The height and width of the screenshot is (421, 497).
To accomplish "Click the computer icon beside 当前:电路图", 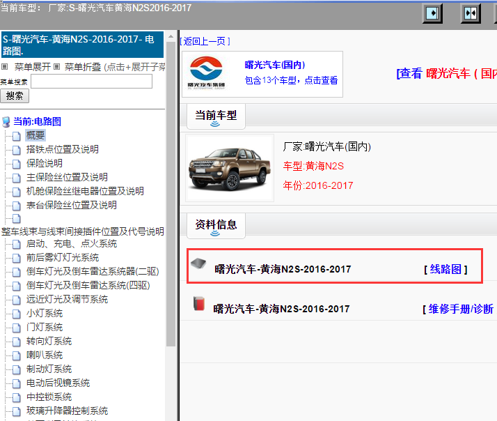I will [x=6, y=122].
